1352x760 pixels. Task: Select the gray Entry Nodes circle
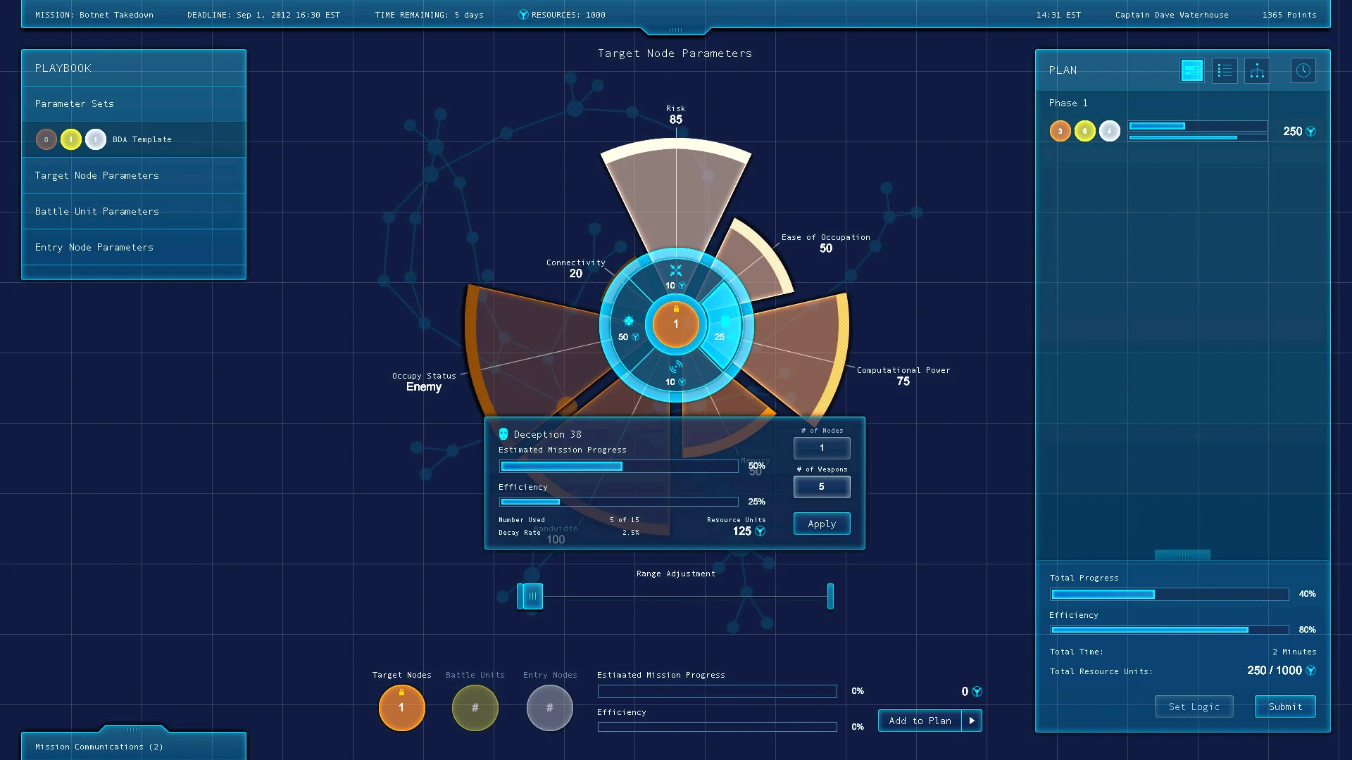click(549, 707)
